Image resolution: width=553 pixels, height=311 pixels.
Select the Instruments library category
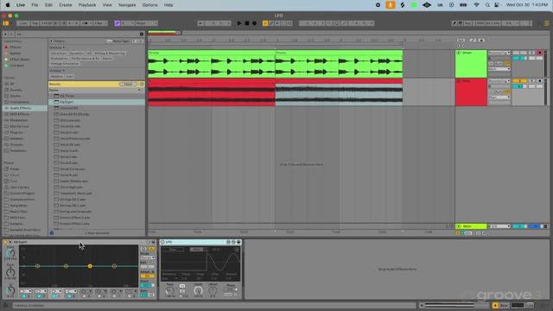(x=19, y=102)
